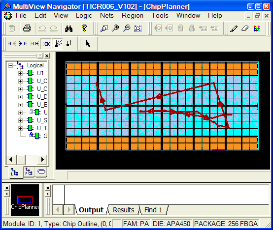Toggle the ratsnest display button
Screen dimensions: 273x230
coord(58,44)
